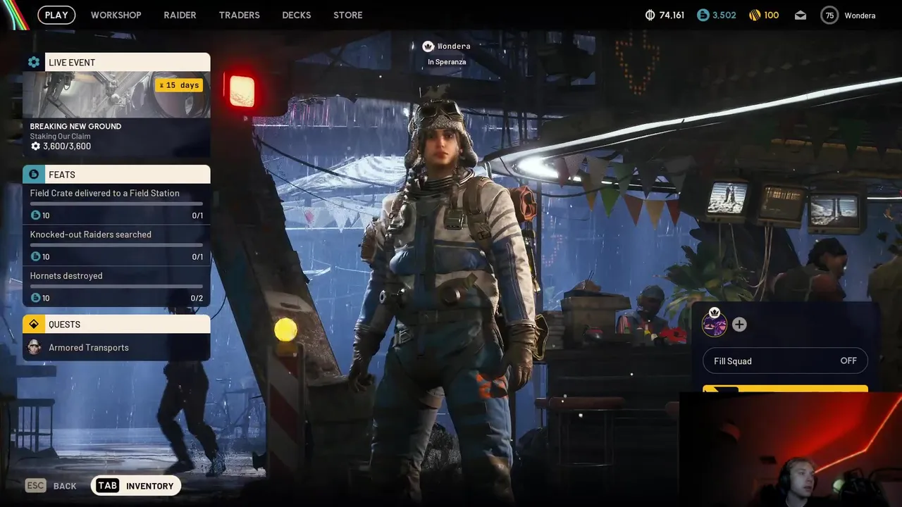Image resolution: width=902 pixels, height=507 pixels.
Task: Open the PLAY tab
Action: 56,15
